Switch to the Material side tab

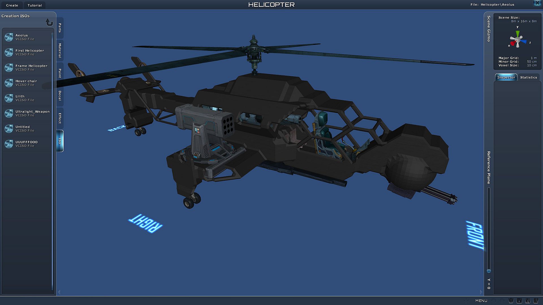(60, 51)
